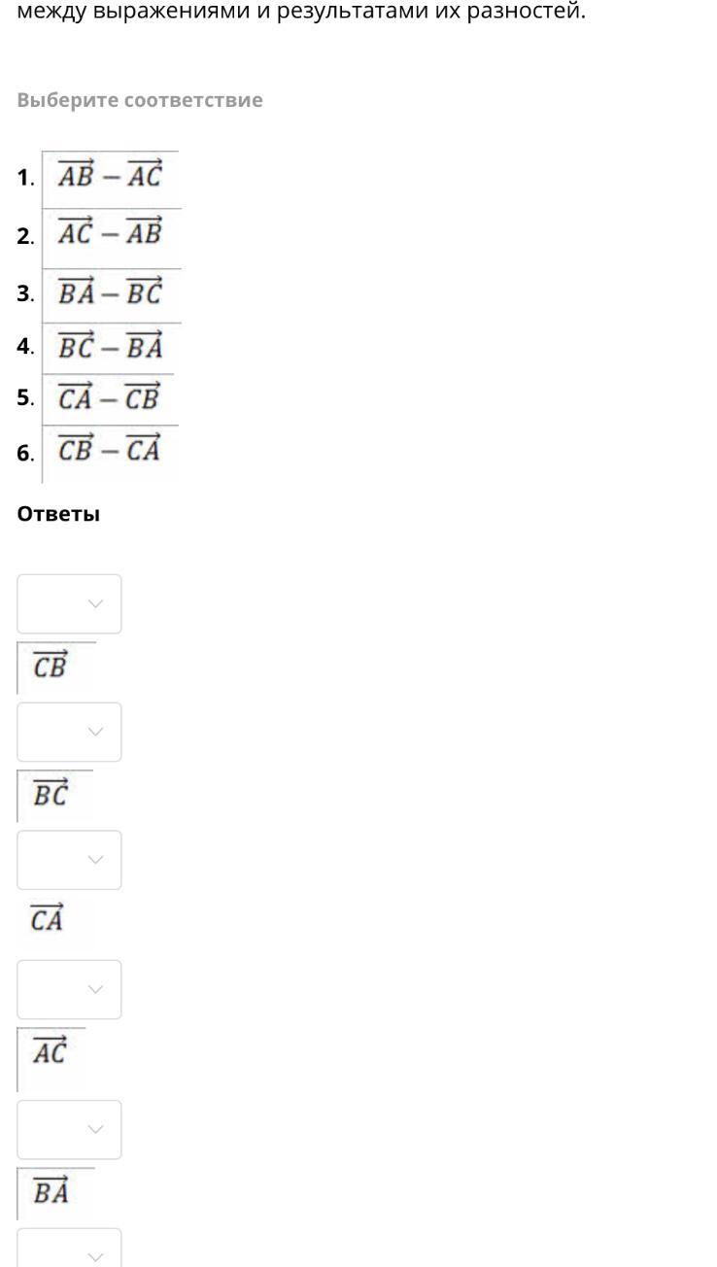
Task: Click expression 3, BA minus BC
Action: [x=109, y=293]
